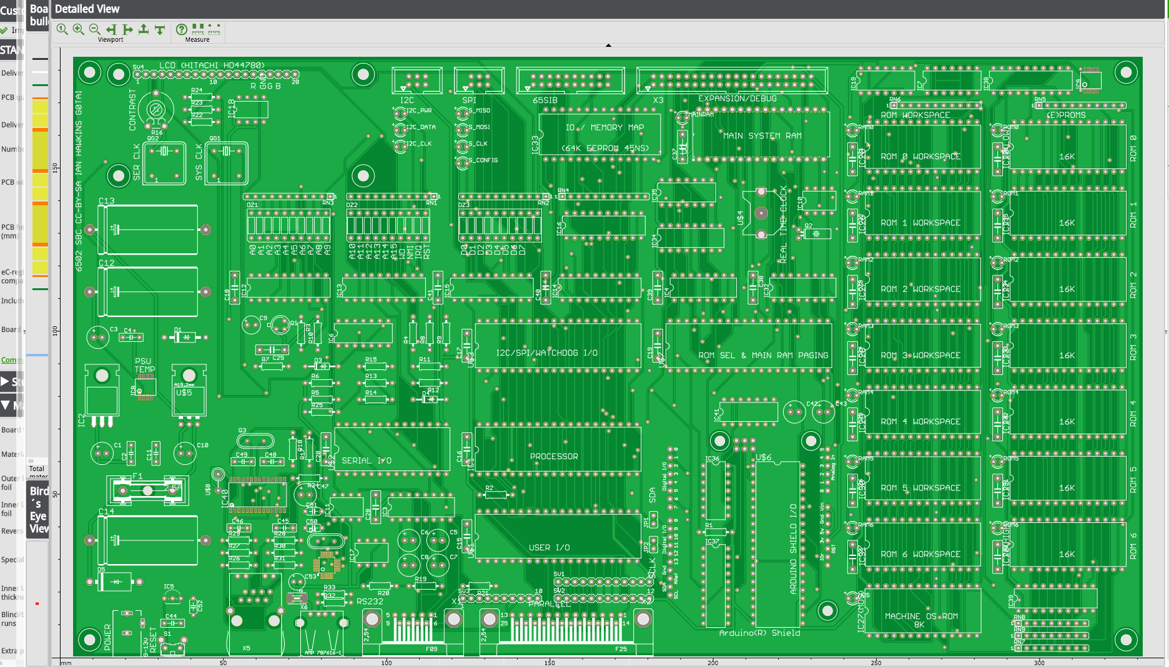Click the Board builder panel header
Screen dimensions: 1169x667
tap(38, 14)
